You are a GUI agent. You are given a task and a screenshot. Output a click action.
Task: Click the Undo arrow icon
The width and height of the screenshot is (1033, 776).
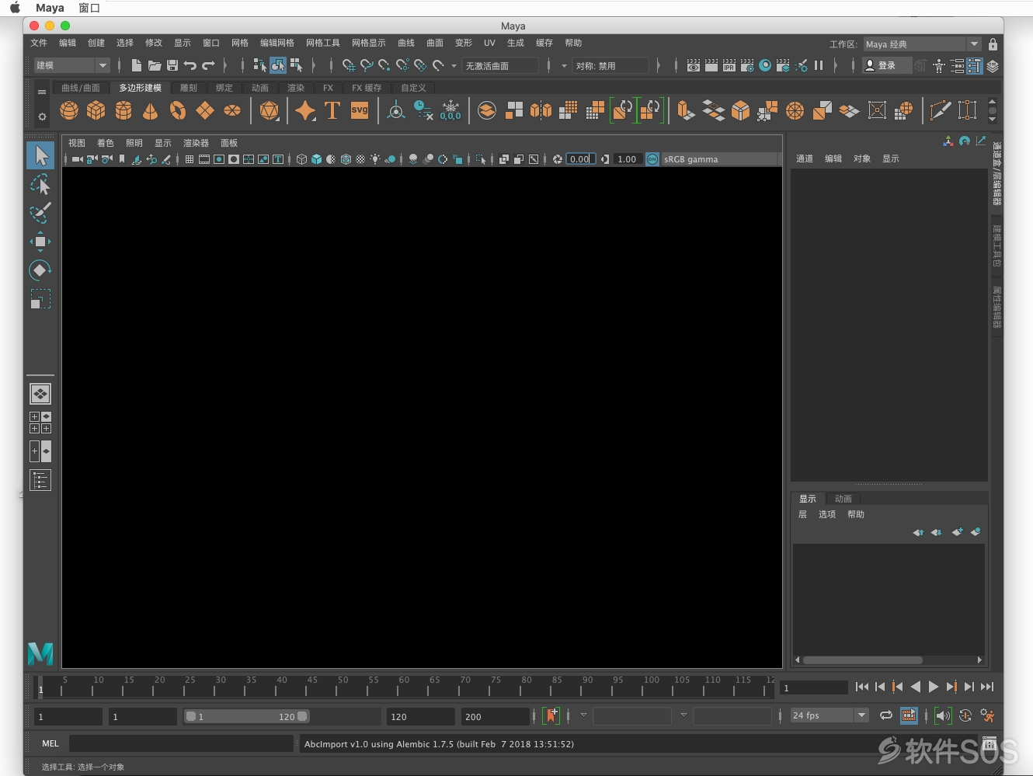coord(190,65)
